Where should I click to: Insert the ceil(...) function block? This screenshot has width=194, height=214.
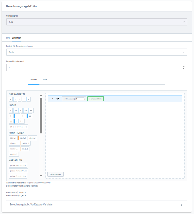[25, 143]
